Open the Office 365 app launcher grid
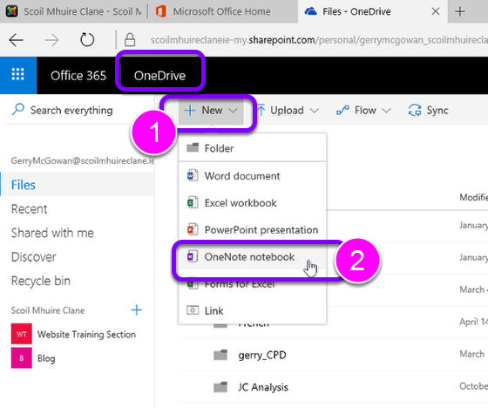 tap(17, 75)
